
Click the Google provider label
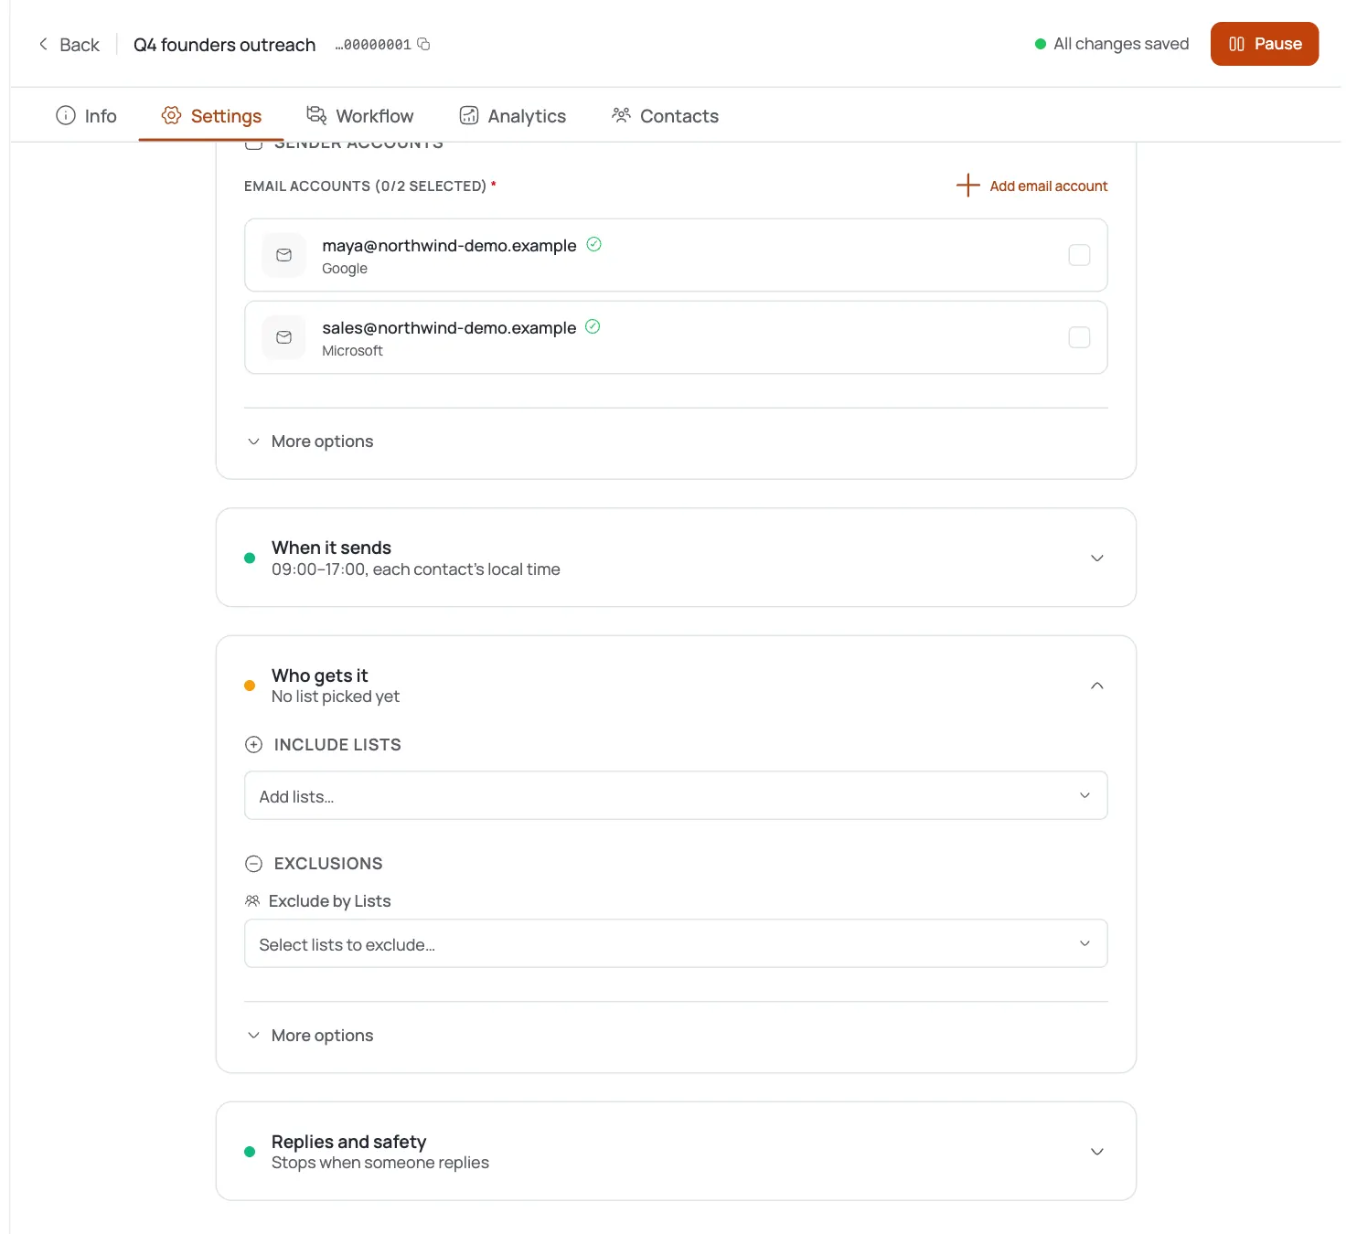[x=345, y=269]
